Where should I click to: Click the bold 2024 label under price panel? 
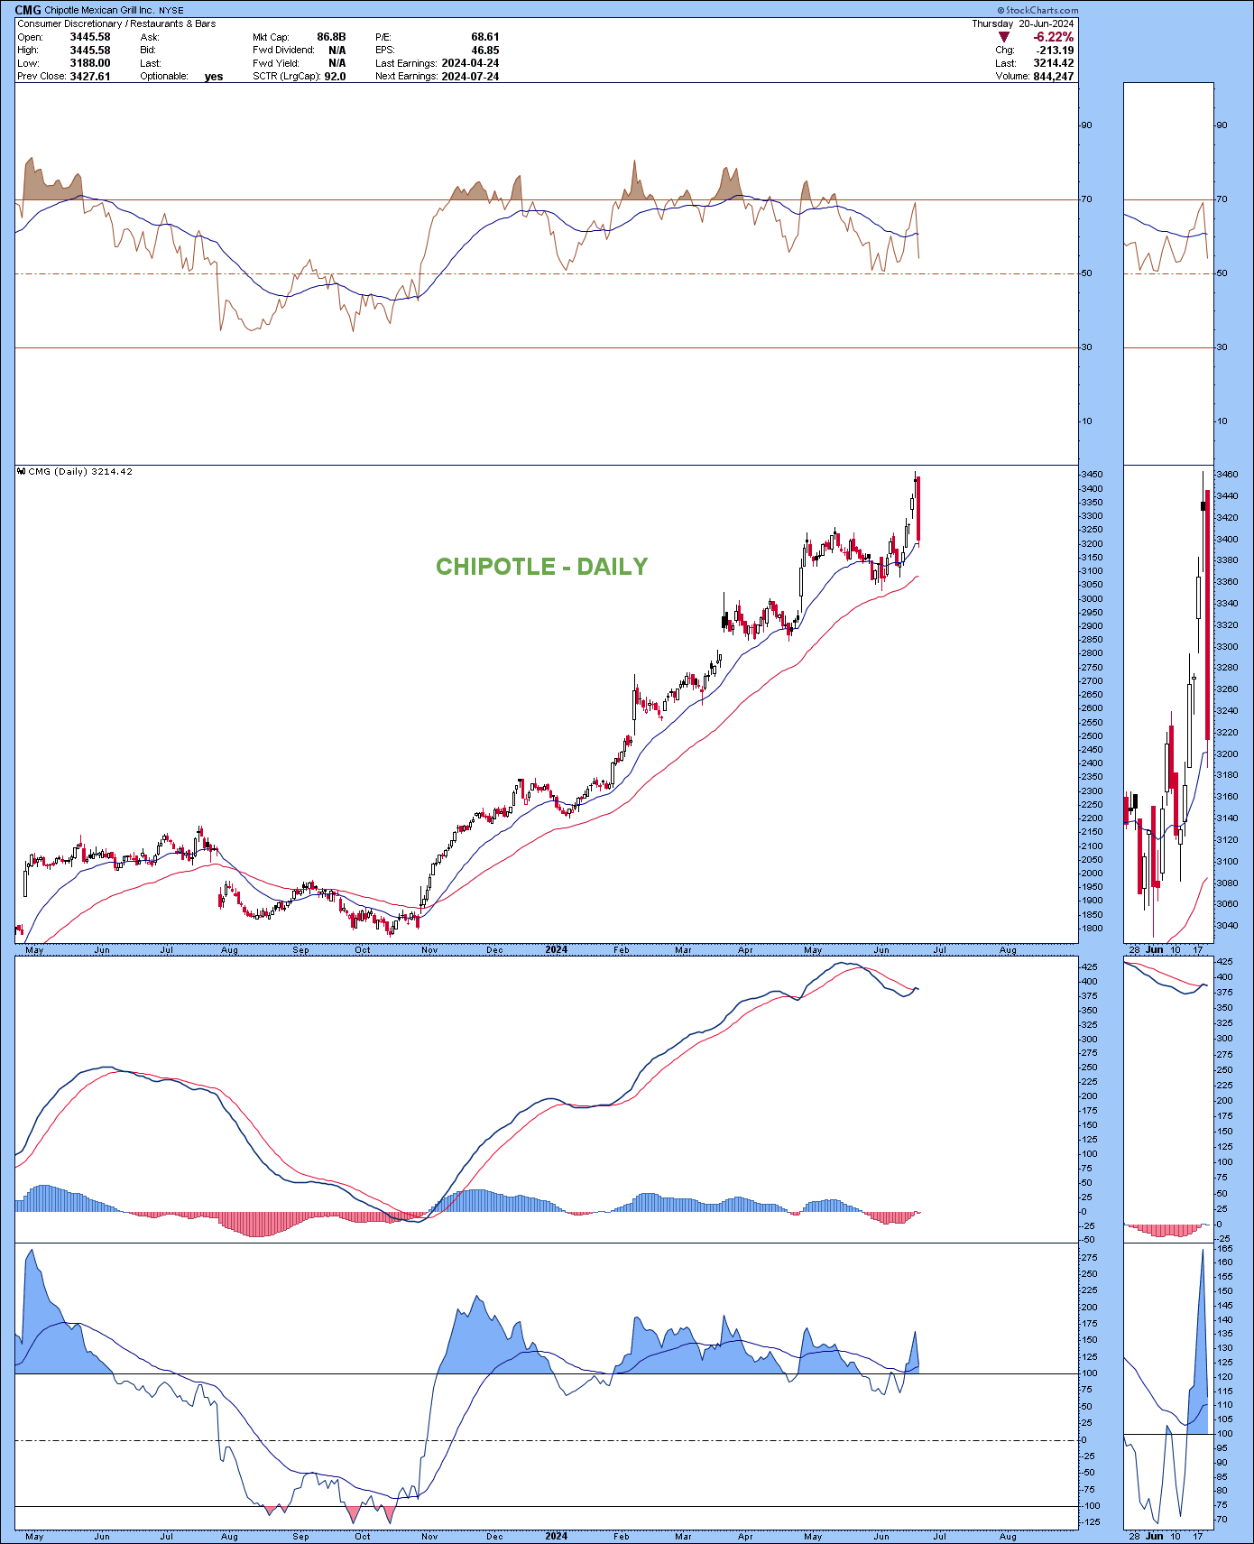point(556,950)
